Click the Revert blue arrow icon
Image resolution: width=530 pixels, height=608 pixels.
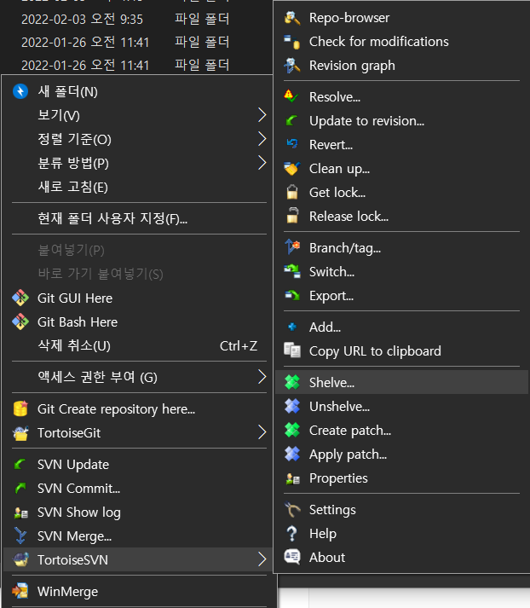292,144
